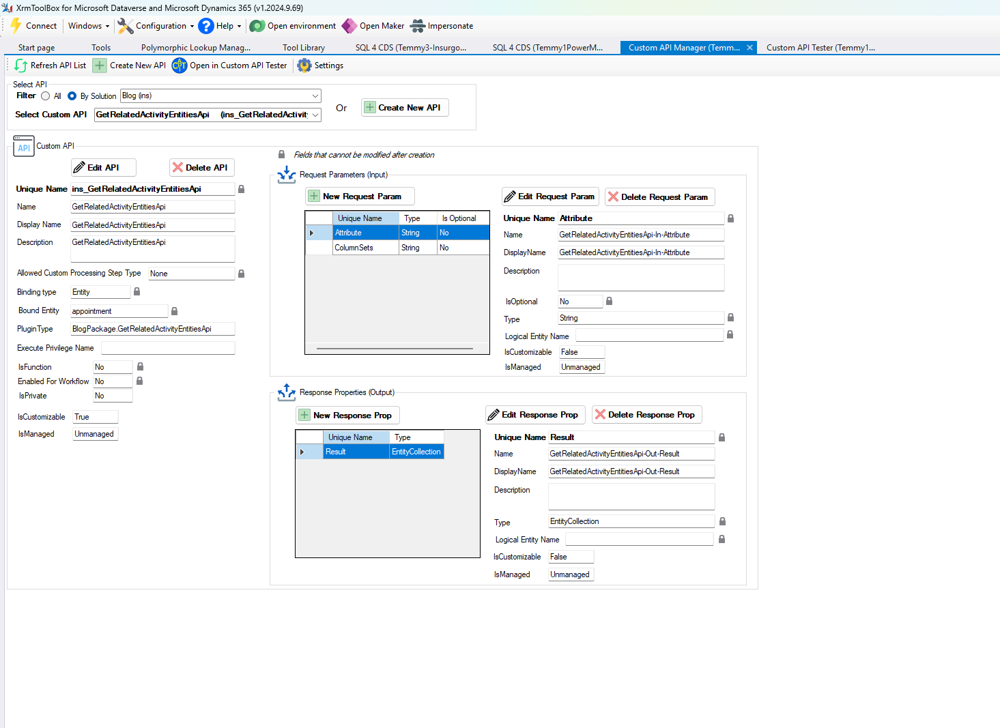
Task: Click the Help question mark icon
Action: coord(205,26)
